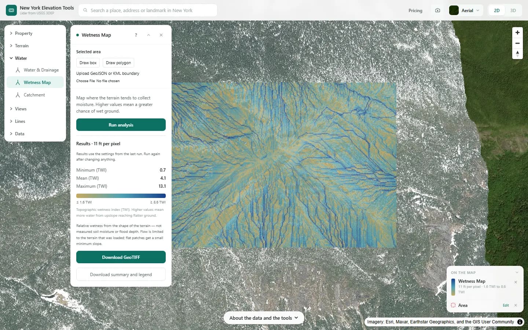Expand the Views section

tap(35, 109)
